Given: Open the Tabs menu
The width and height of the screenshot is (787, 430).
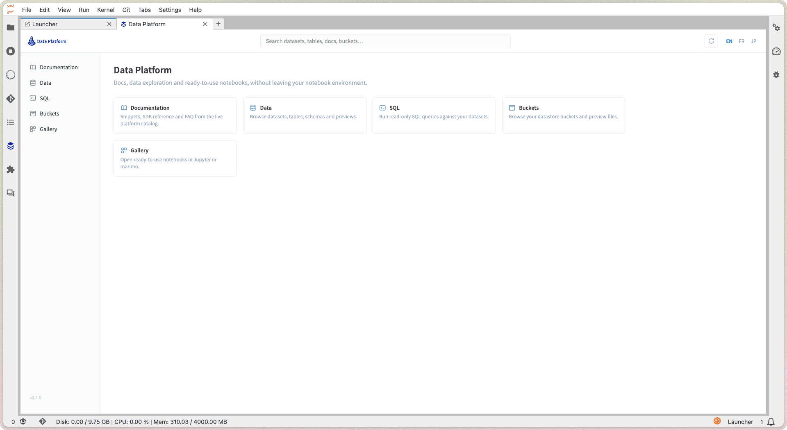Looking at the screenshot, I should (144, 10).
